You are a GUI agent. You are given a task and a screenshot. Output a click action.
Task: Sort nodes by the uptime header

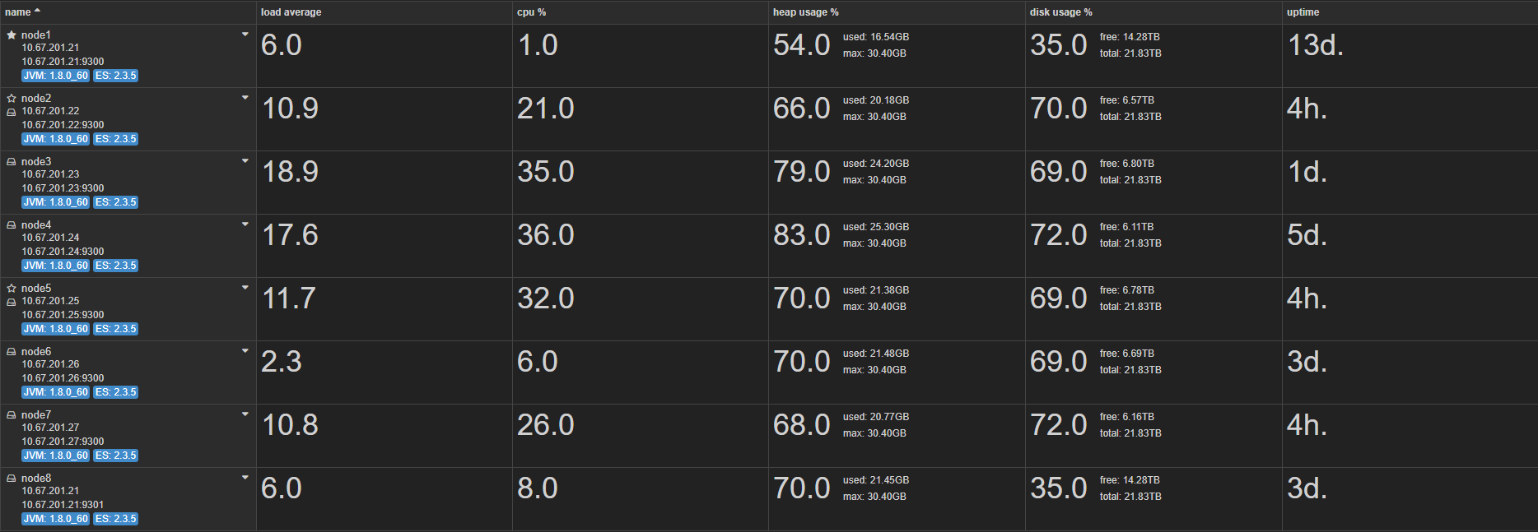click(1303, 12)
